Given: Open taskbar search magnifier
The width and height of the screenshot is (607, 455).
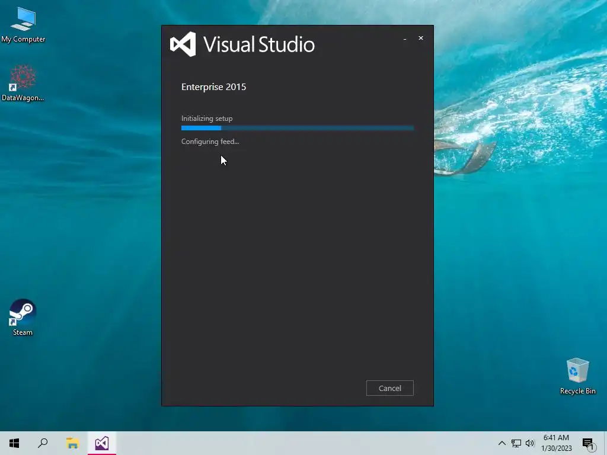Looking at the screenshot, I should pyautogui.click(x=43, y=443).
